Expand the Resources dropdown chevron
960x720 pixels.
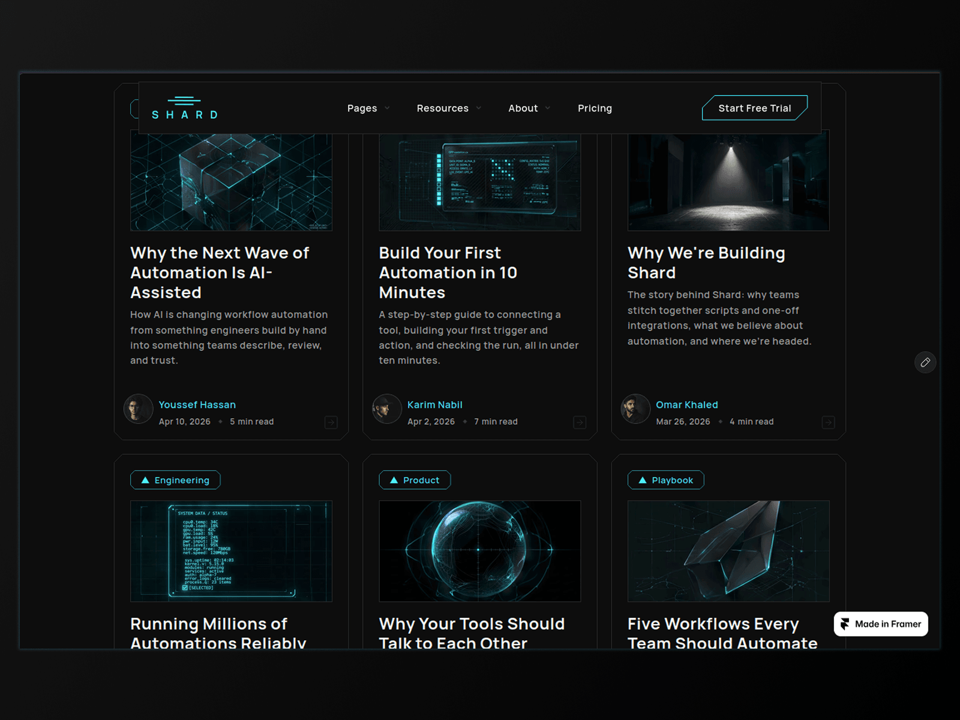[x=478, y=109]
